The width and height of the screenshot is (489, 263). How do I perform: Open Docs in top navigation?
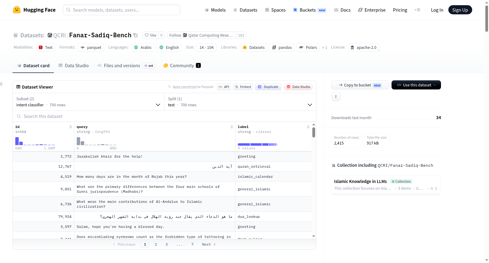click(x=342, y=10)
